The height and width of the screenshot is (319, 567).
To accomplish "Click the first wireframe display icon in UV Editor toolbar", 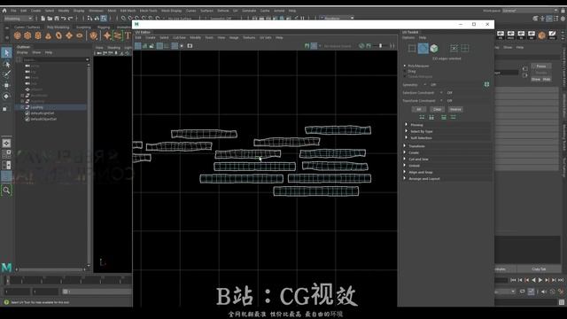I will click(138, 46).
